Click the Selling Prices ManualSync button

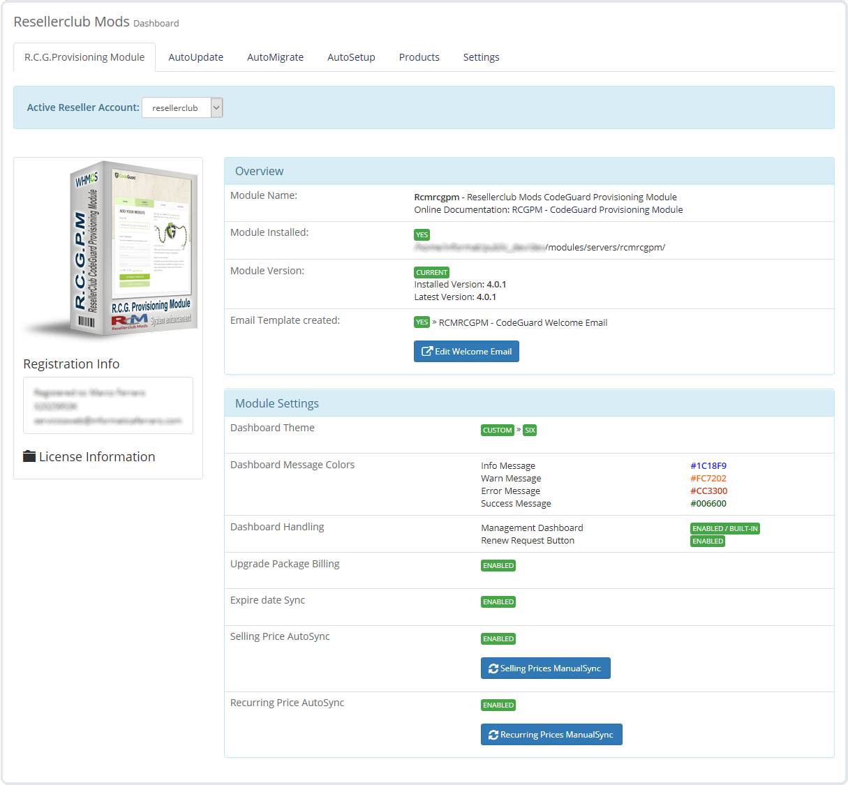tap(545, 668)
